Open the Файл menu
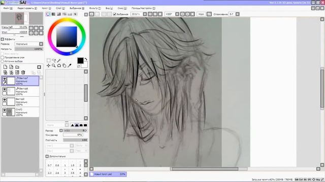Viewport: 325px width, 182px height. (8, 8)
